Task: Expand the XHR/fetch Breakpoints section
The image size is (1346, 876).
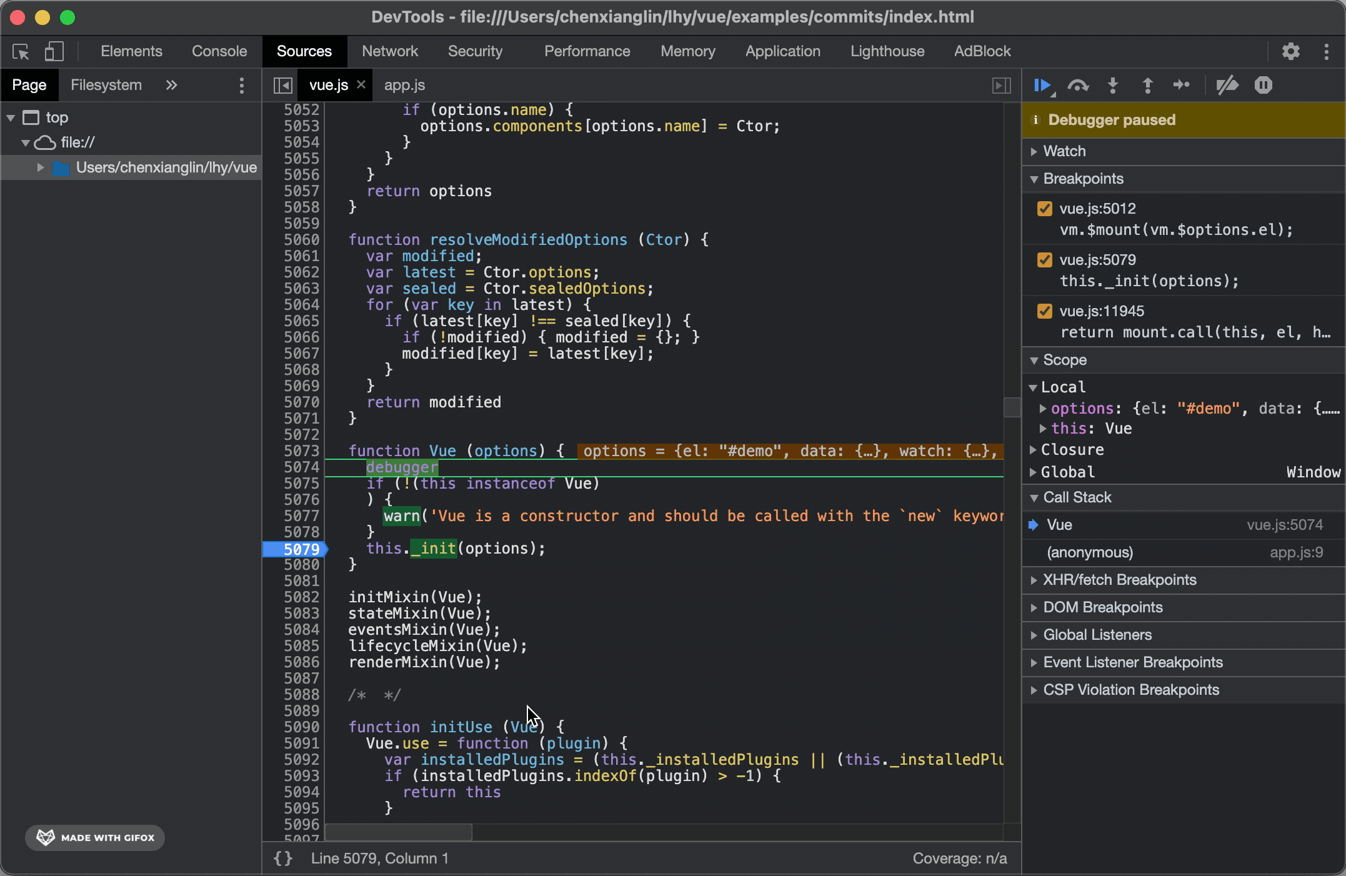Action: point(1119,580)
